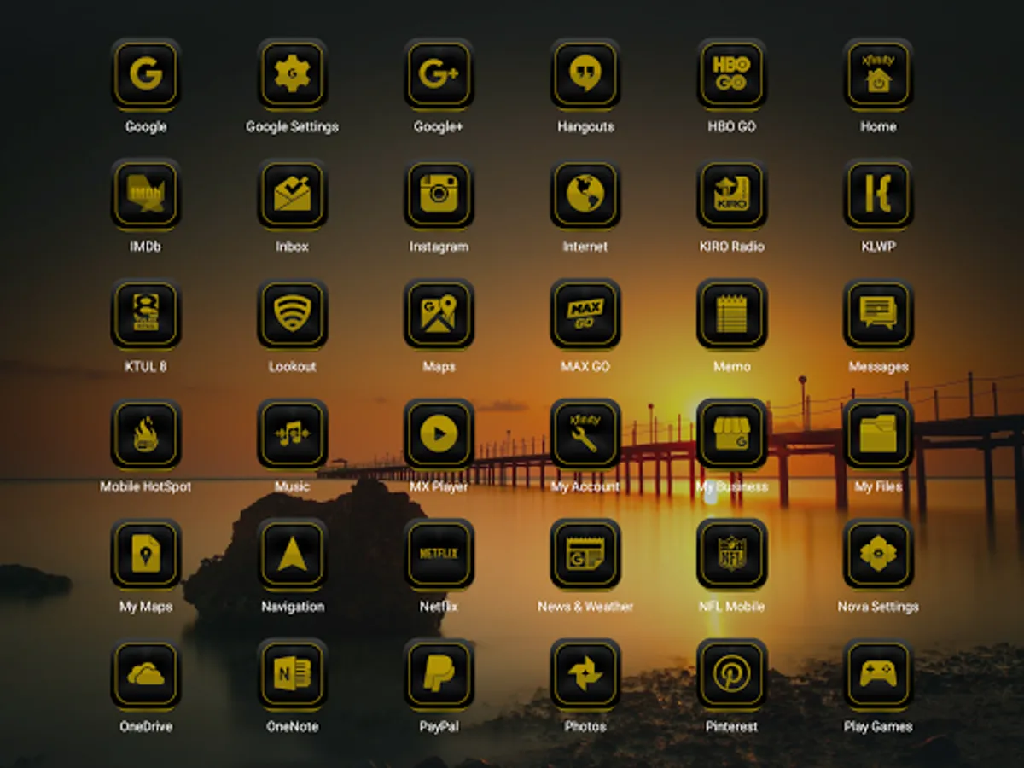Open the Hangouts chat app

(x=585, y=74)
